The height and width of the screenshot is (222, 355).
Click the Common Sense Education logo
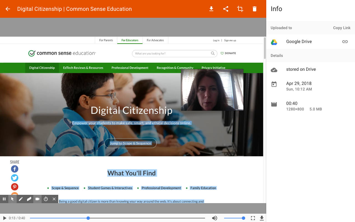(62, 53)
